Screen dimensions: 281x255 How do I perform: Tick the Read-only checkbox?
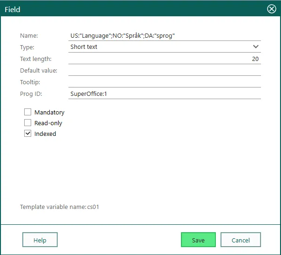coord(28,123)
